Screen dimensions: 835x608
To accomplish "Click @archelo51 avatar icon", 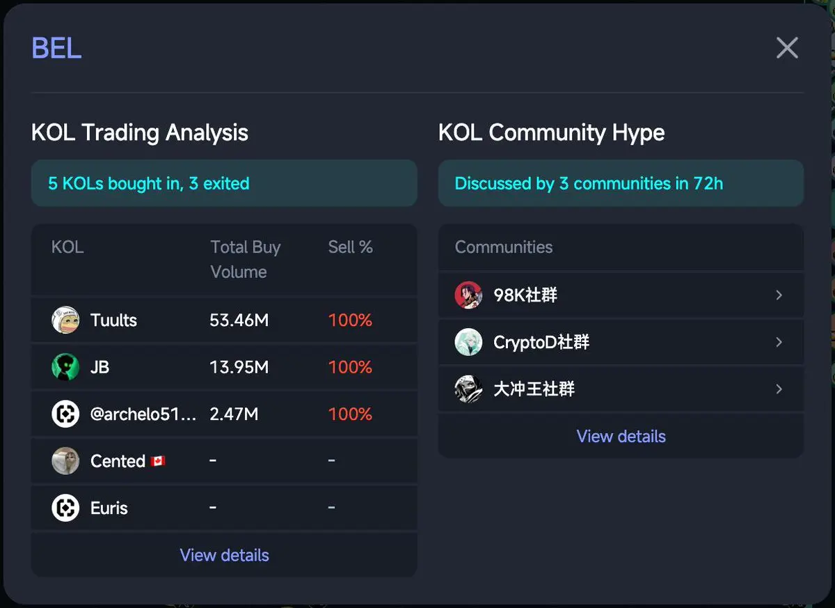I will pos(65,414).
